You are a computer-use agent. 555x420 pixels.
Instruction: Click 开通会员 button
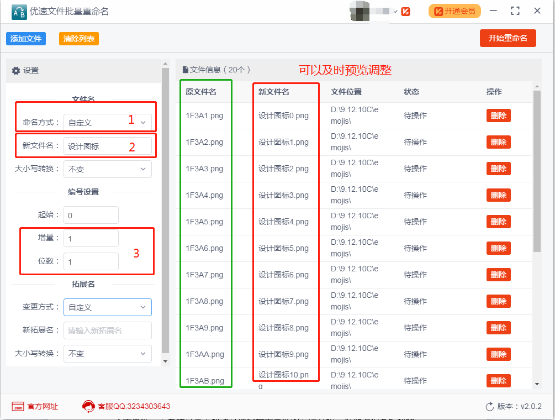[x=454, y=12]
